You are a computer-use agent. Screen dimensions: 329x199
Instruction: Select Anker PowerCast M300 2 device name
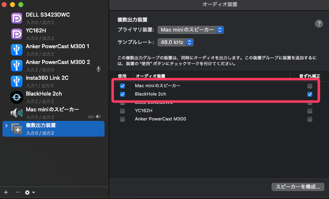[x=58, y=62]
